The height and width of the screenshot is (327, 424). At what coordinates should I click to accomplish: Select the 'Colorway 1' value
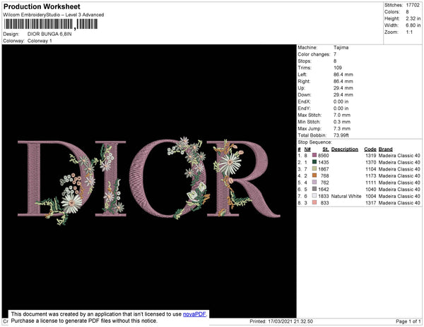pyautogui.click(x=40, y=41)
